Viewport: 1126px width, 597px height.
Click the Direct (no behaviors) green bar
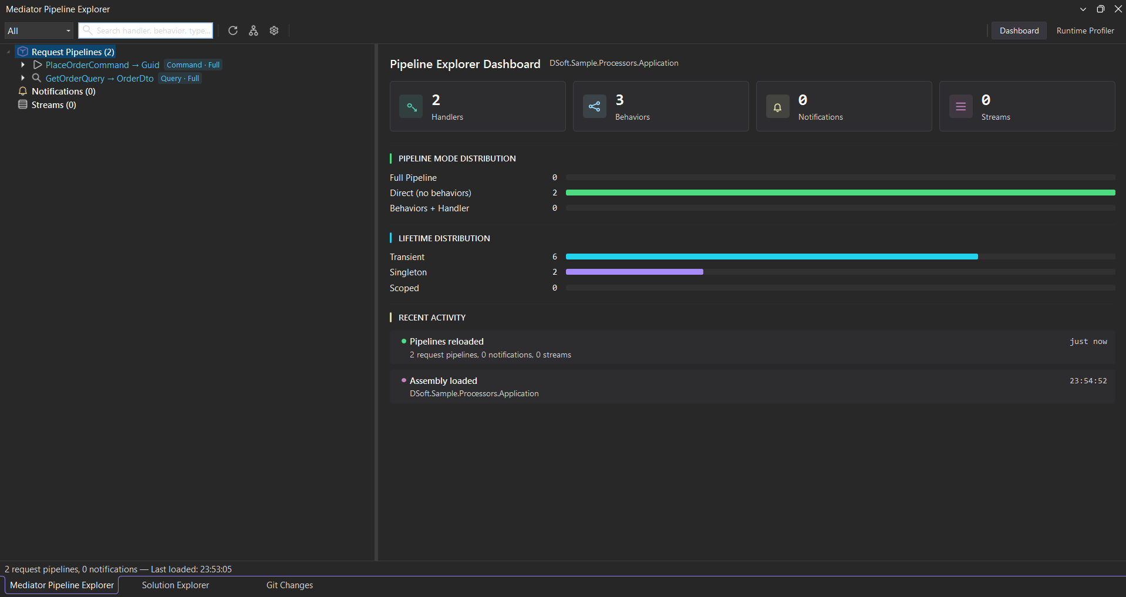pos(840,193)
